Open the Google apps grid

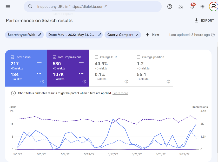pyautogui.click(x=202, y=6)
